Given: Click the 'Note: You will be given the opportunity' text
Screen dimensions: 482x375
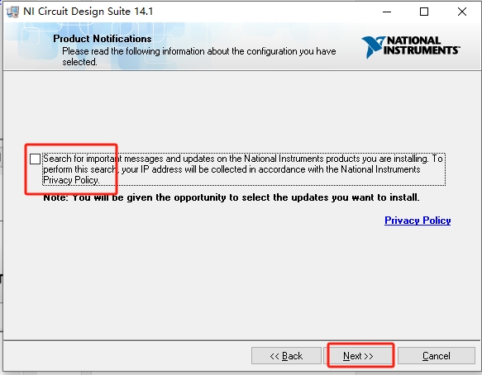Looking at the screenshot, I should (231, 197).
